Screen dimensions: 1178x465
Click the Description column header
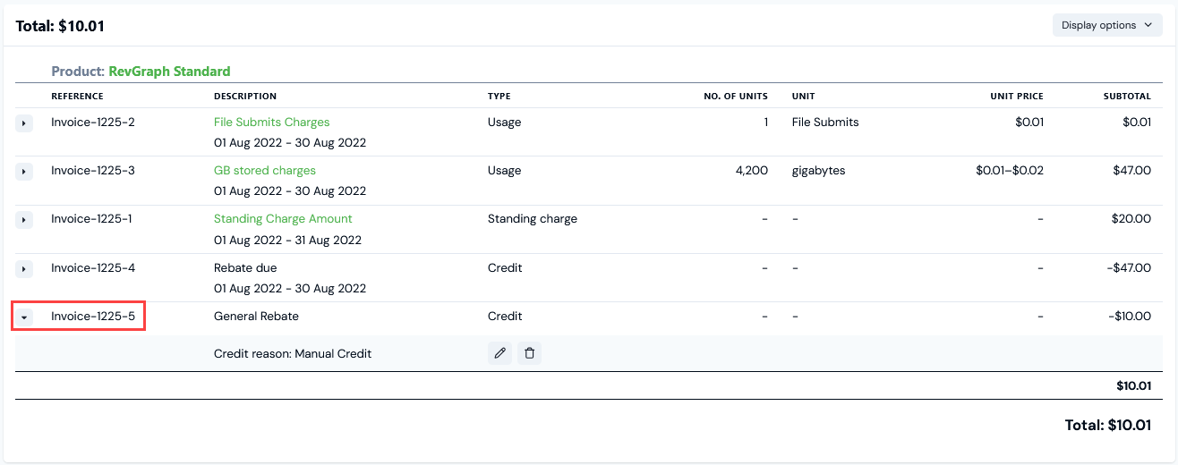click(244, 97)
